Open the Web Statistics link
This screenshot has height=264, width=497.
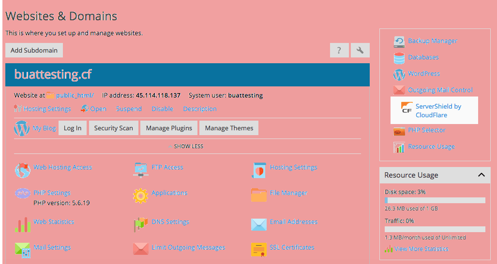[x=54, y=222]
